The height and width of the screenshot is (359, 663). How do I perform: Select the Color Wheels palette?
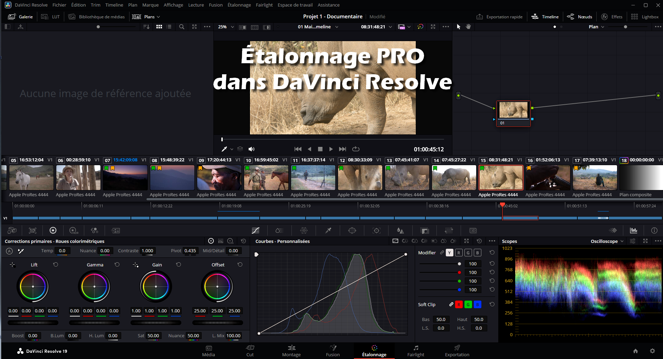[53, 230]
